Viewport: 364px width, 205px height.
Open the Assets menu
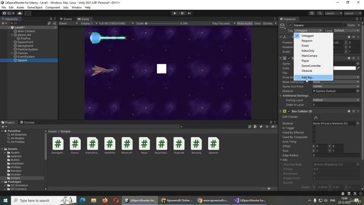(20, 7)
